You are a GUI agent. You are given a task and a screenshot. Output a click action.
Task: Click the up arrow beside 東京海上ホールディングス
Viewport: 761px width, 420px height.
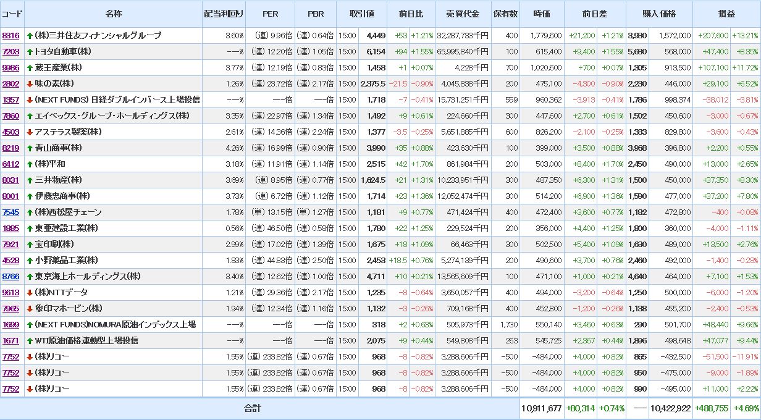(30, 276)
